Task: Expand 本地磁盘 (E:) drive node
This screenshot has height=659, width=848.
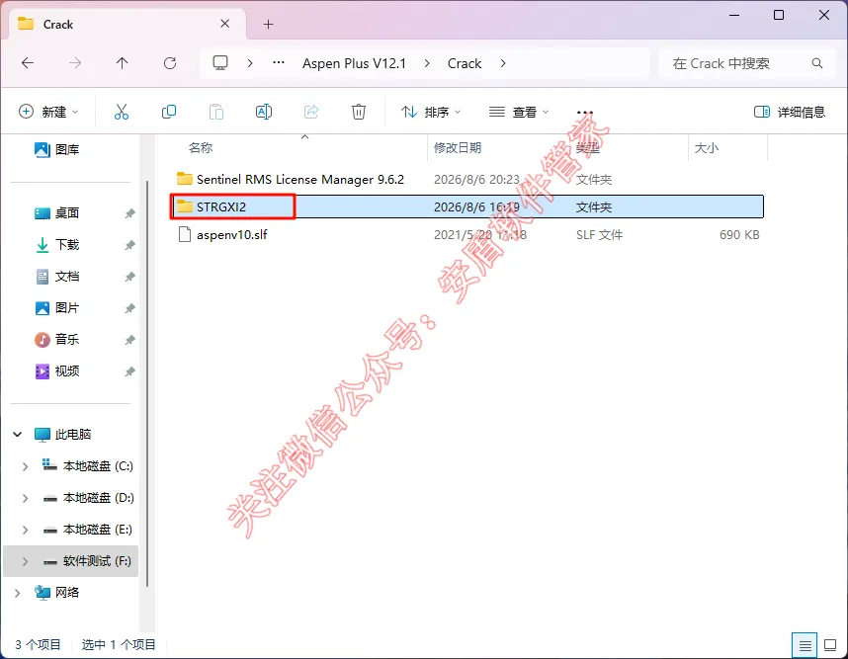Action: point(25,530)
